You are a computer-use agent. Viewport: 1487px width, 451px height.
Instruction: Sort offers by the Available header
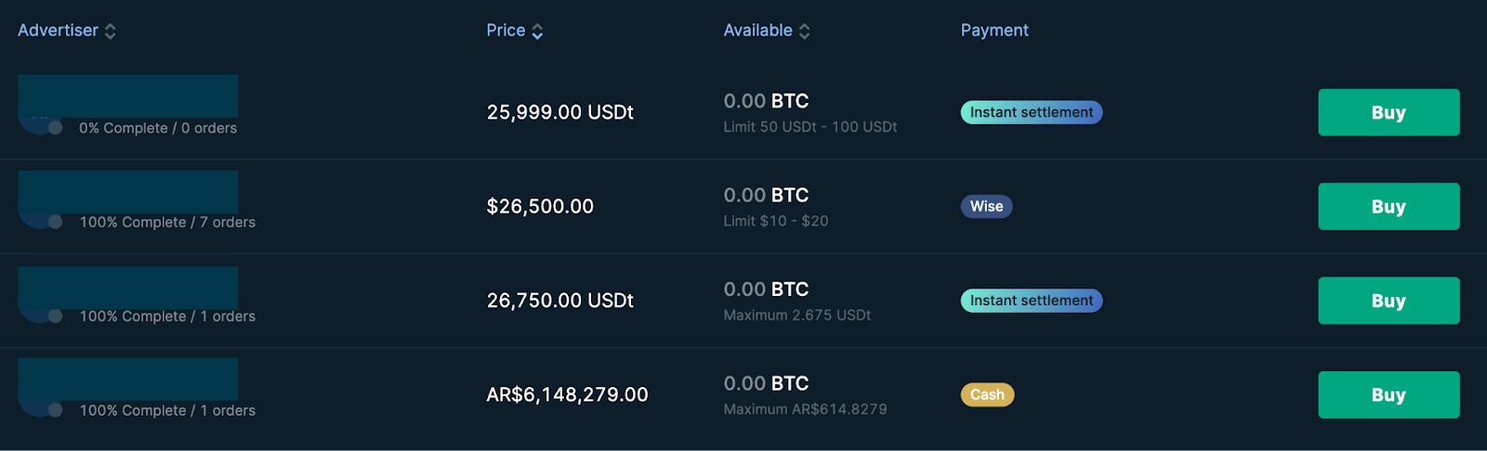click(x=757, y=31)
